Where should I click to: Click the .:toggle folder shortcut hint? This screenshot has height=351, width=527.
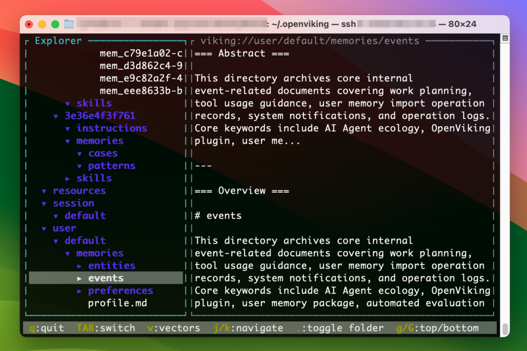coord(340,328)
